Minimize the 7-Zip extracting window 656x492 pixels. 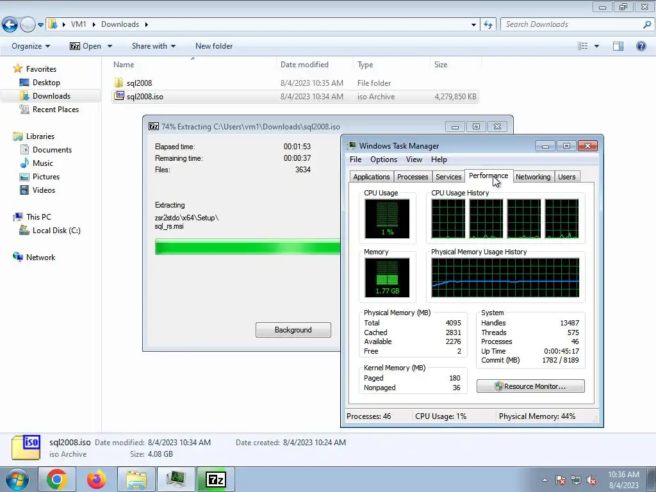(455, 127)
